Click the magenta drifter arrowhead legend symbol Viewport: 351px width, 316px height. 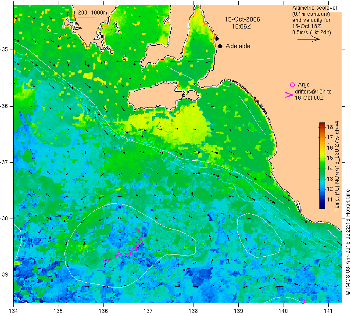click(289, 95)
